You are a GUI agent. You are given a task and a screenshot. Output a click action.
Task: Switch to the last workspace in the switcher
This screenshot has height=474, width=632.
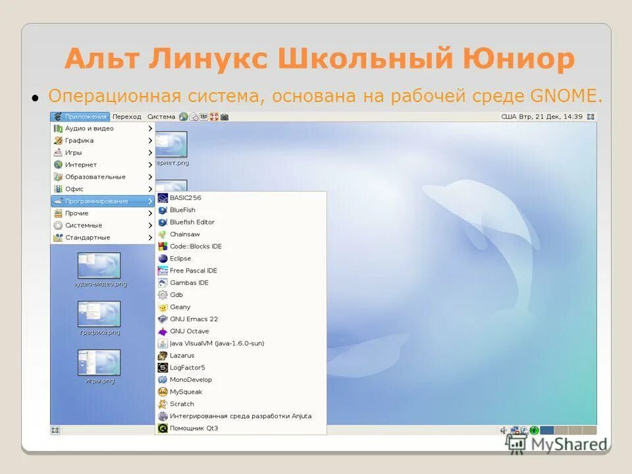590,431
